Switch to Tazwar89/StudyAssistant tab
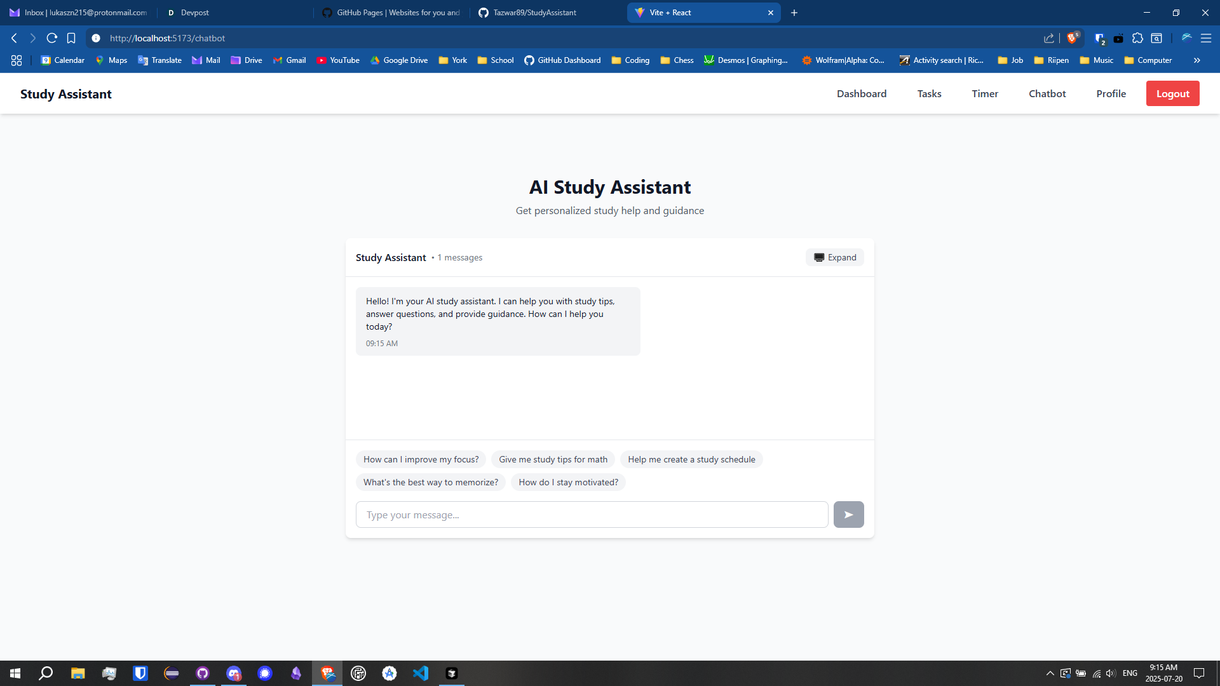The image size is (1220, 686). (x=534, y=13)
